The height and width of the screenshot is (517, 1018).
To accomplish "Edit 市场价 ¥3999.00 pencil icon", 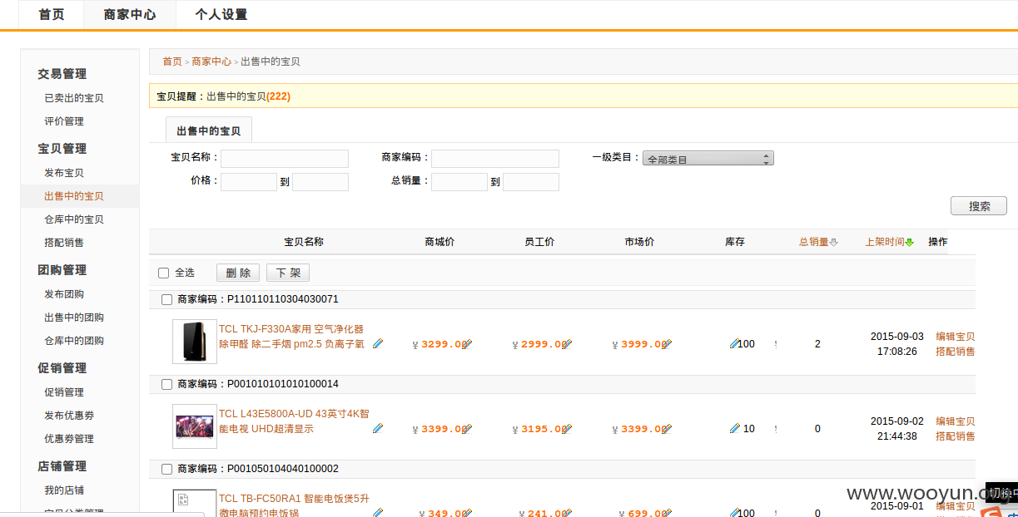I will [x=667, y=343].
